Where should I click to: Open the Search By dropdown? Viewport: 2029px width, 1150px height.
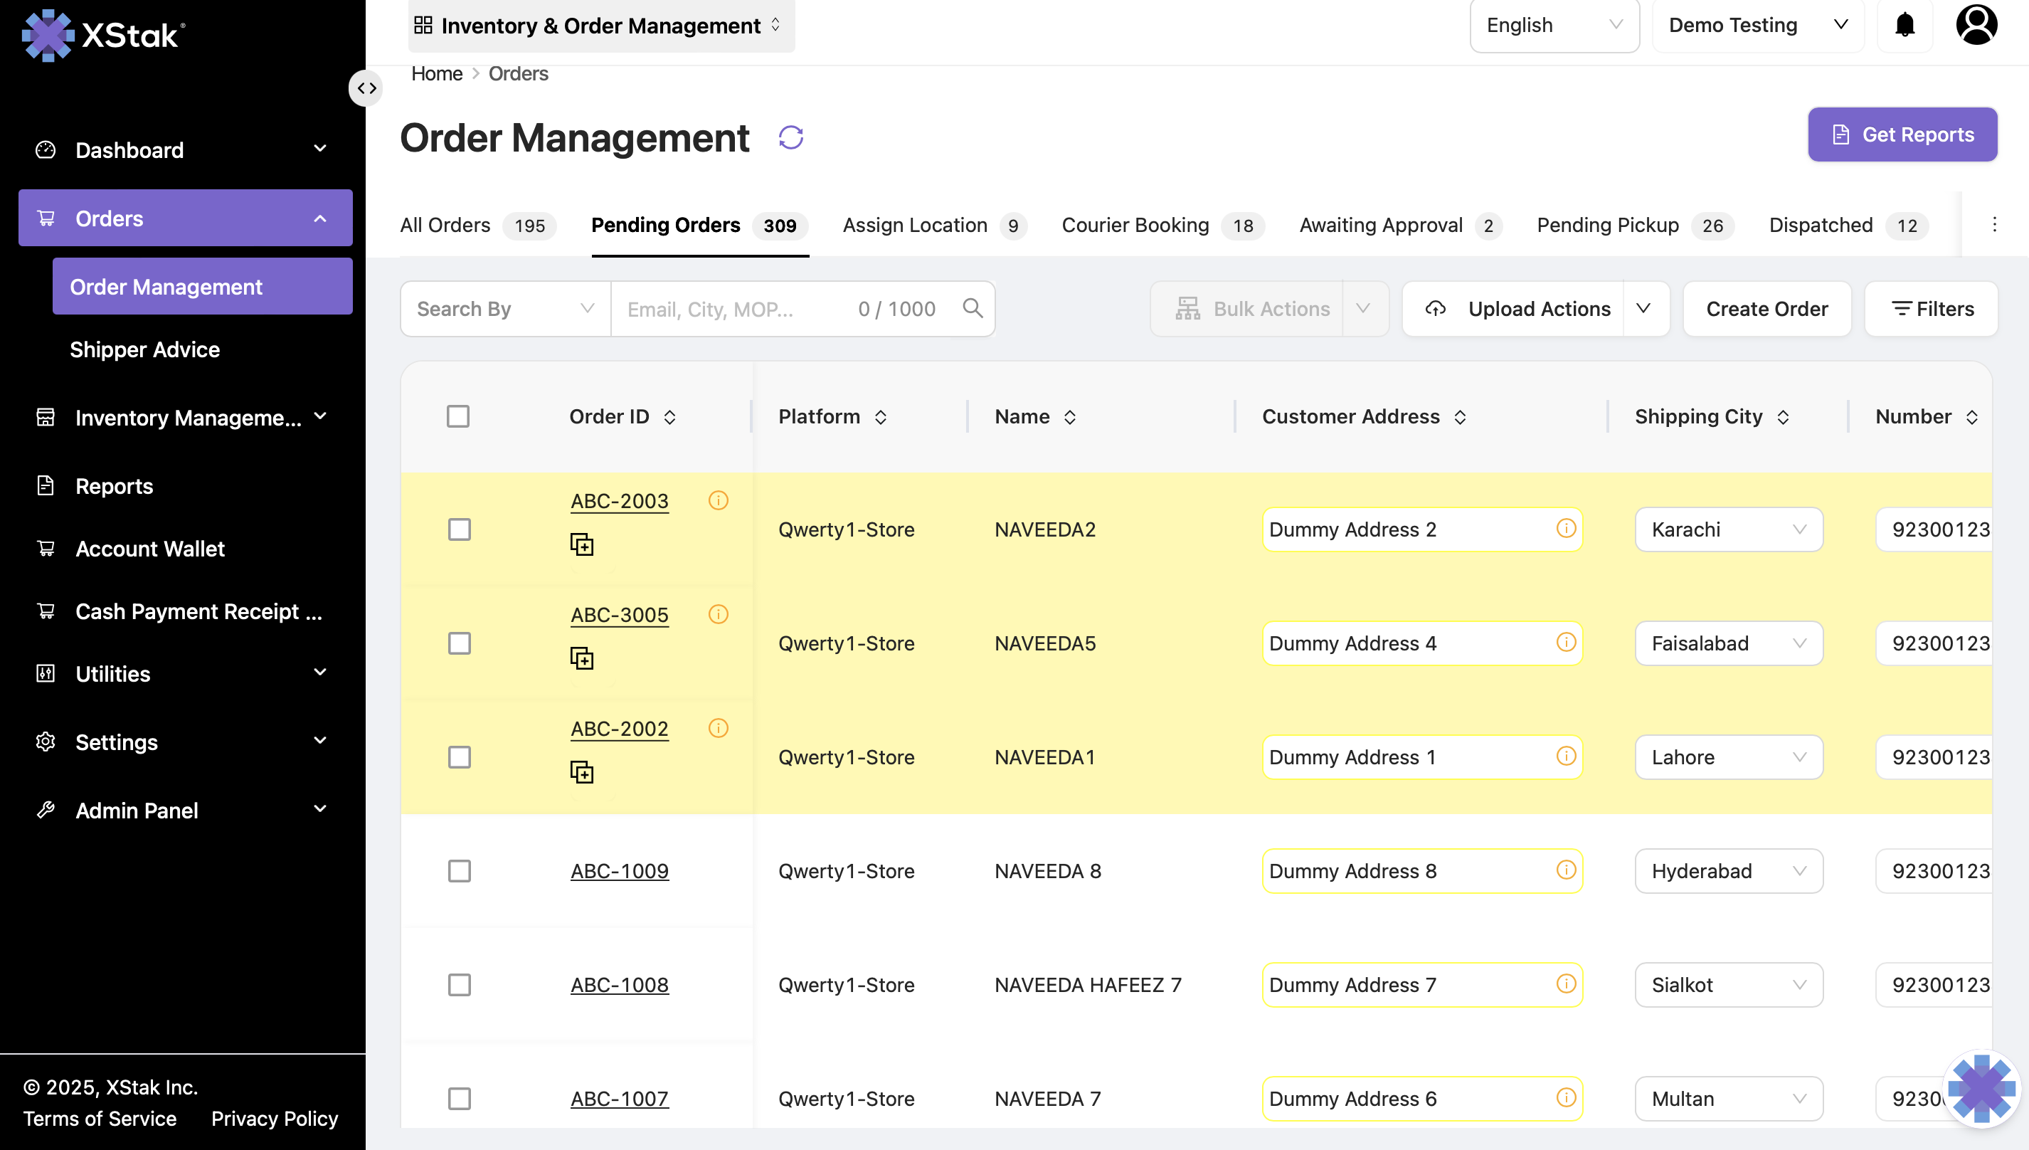pyautogui.click(x=505, y=309)
